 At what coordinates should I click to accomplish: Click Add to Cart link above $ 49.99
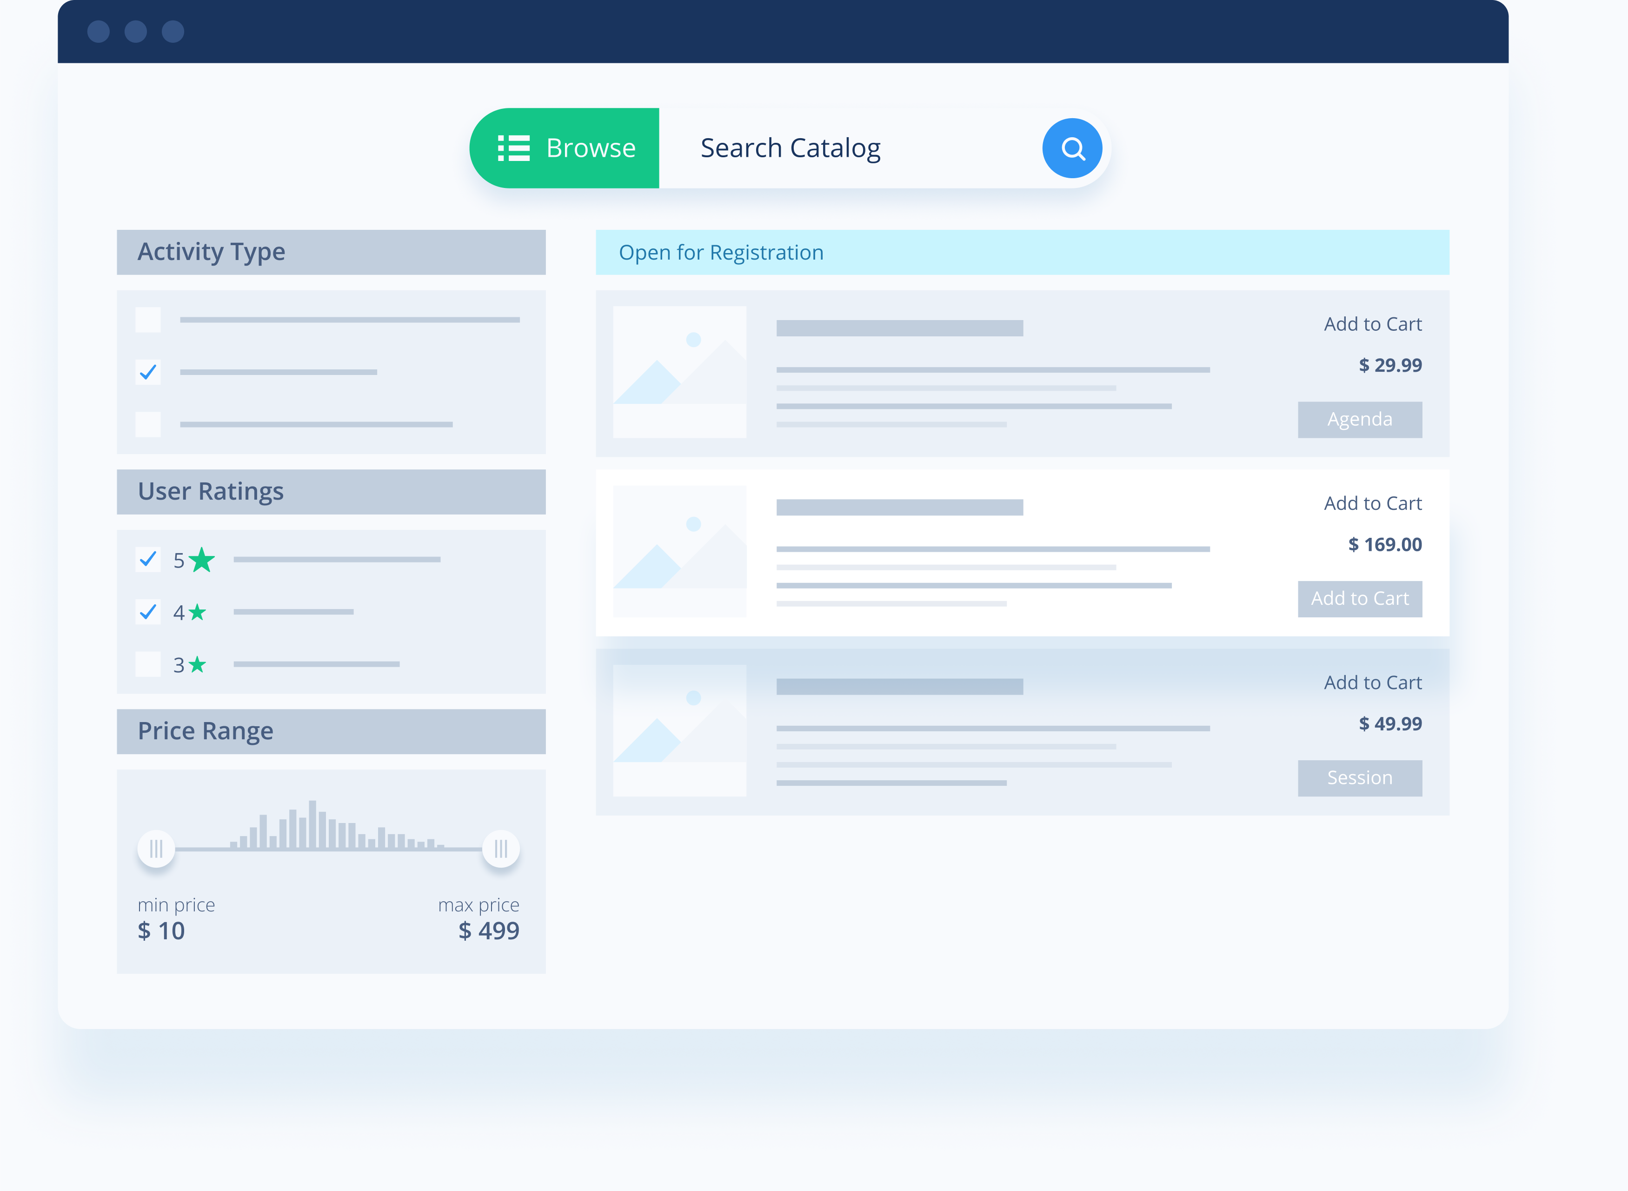tap(1372, 683)
